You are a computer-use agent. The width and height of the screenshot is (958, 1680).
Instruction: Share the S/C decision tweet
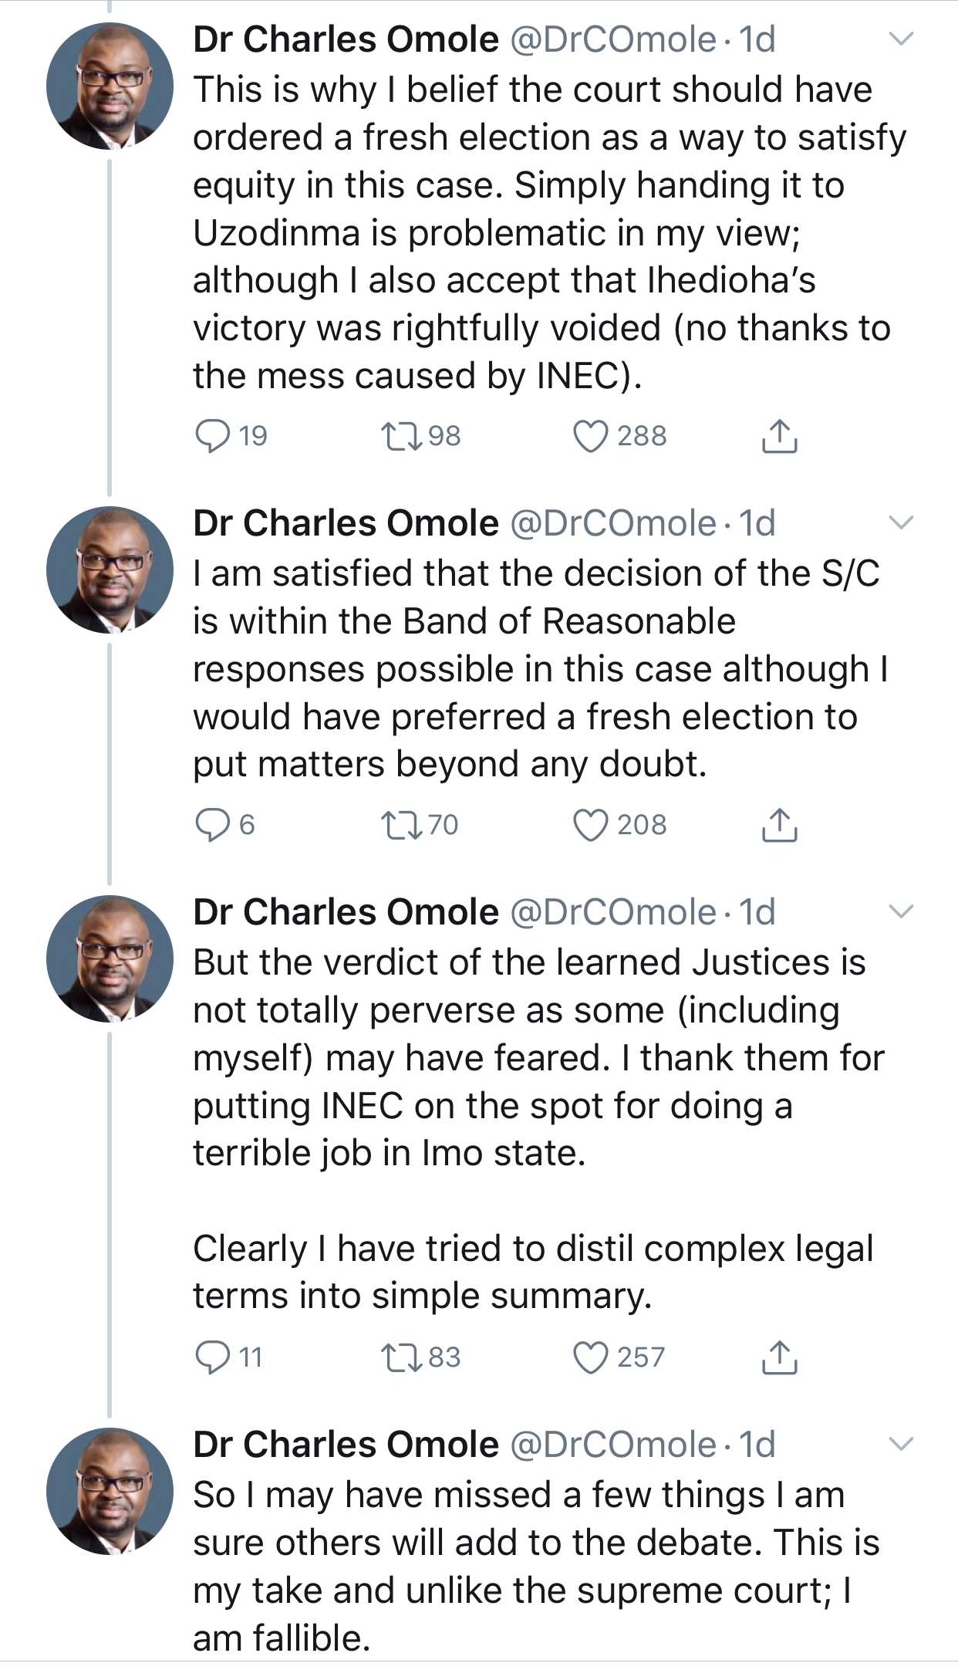pyautogui.click(x=779, y=825)
